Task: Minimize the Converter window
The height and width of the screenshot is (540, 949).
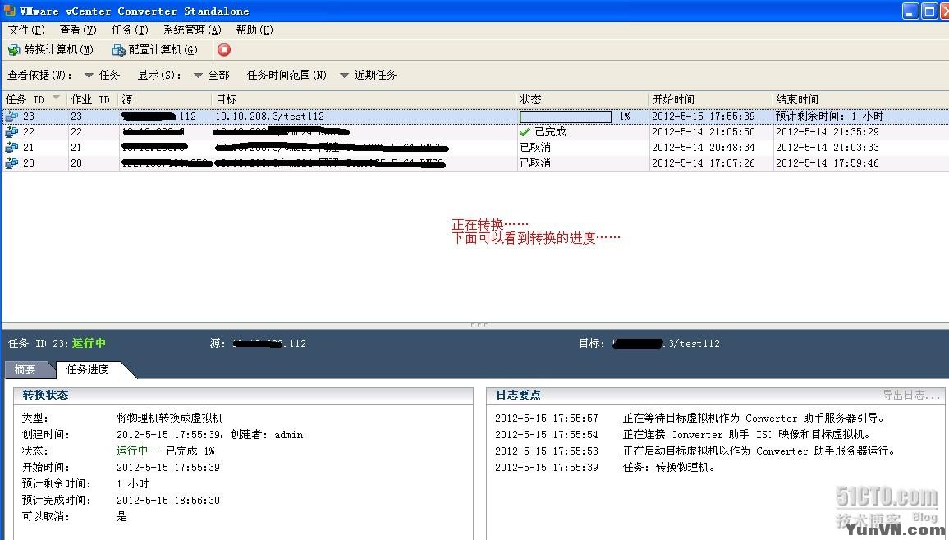Action: (910, 11)
